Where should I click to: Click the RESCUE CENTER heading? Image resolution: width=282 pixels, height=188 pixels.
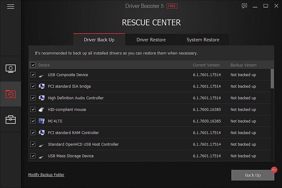[x=151, y=23]
